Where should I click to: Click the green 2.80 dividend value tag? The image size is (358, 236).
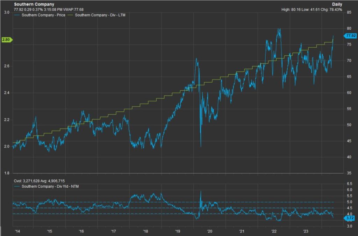[7, 40]
